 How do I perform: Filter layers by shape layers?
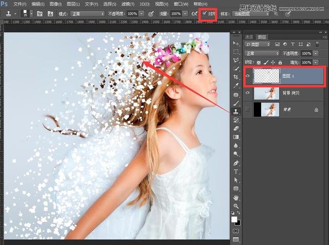click(x=301, y=44)
